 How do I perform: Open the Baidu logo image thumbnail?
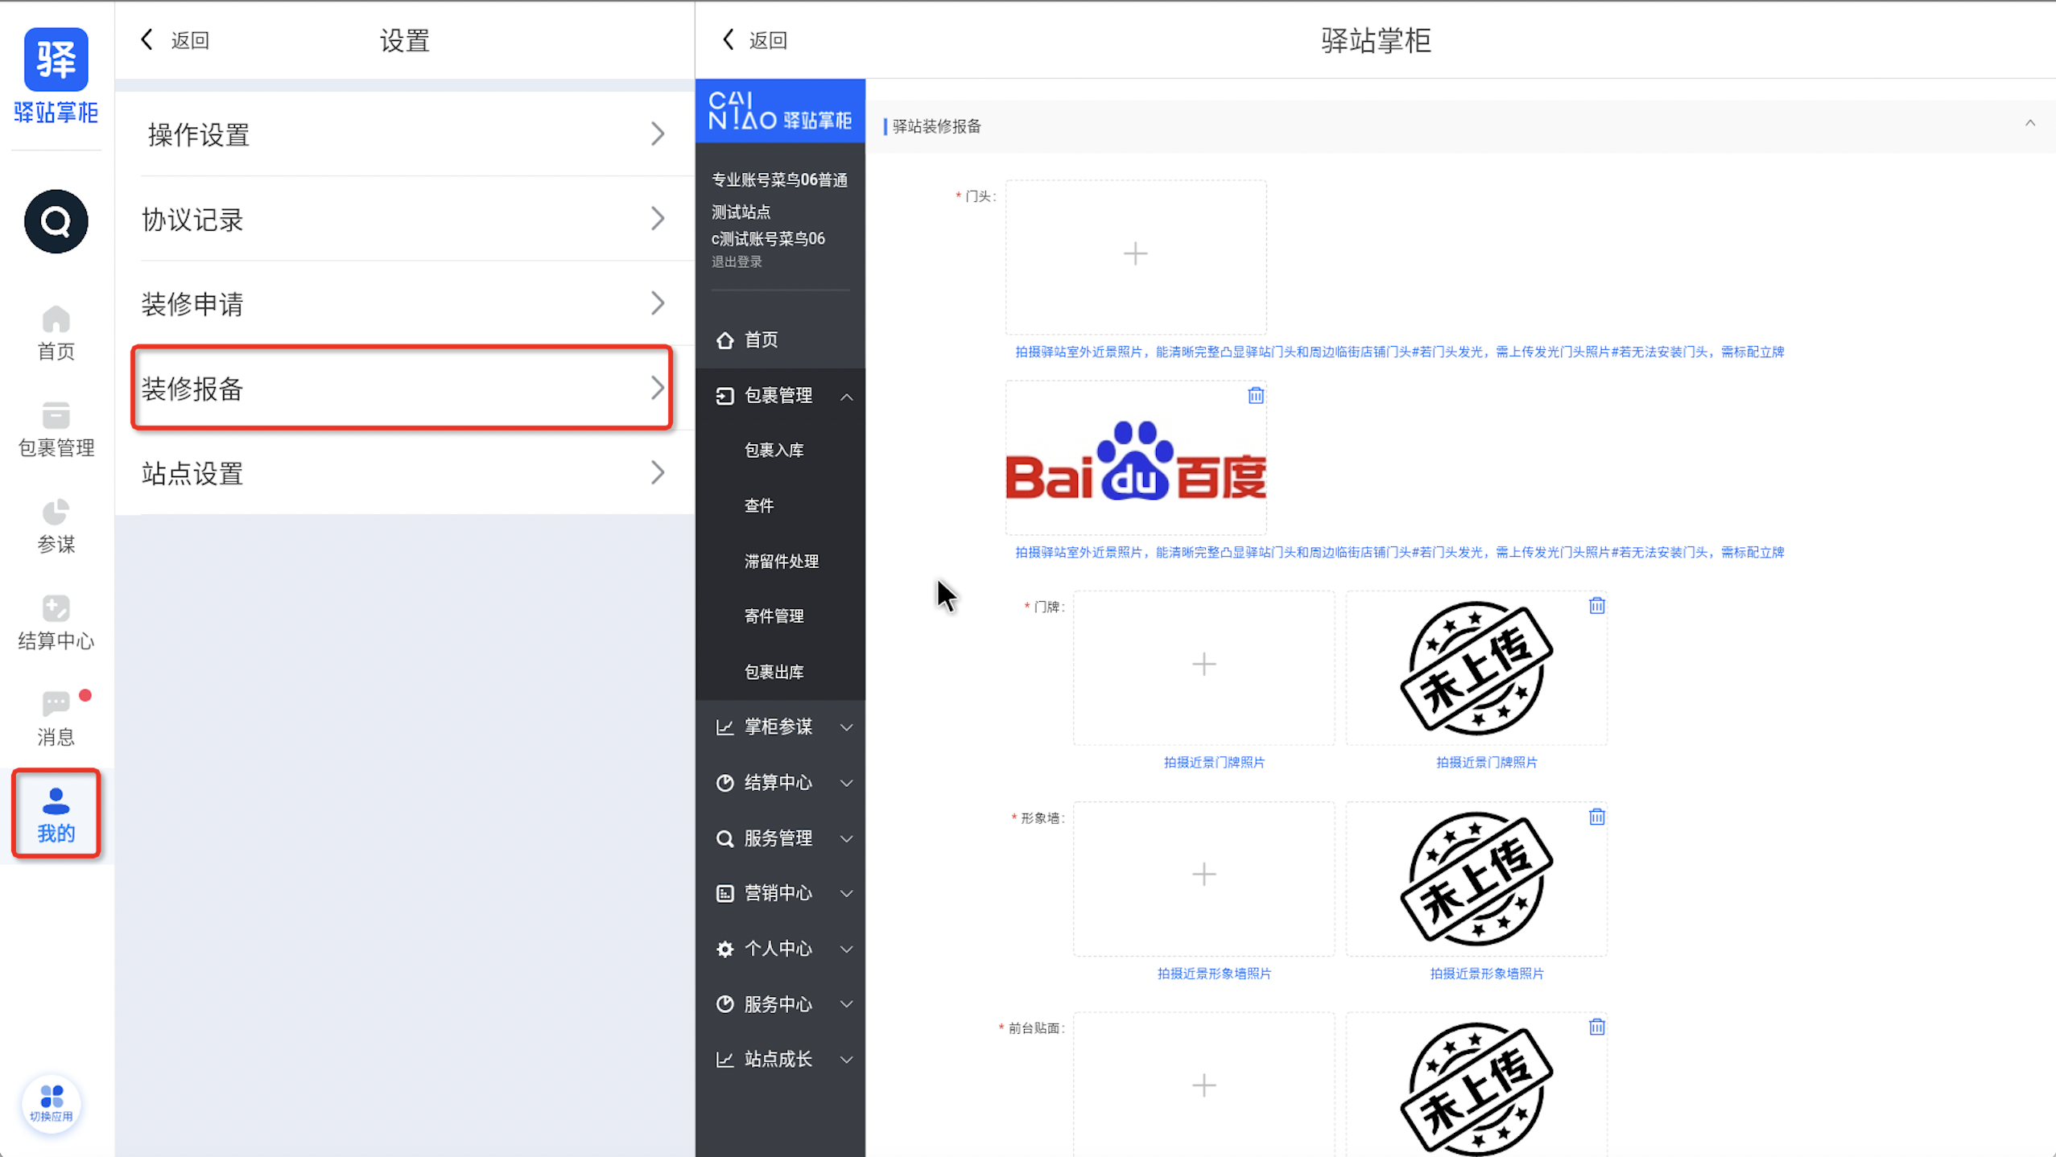pyautogui.click(x=1135, y=462)
